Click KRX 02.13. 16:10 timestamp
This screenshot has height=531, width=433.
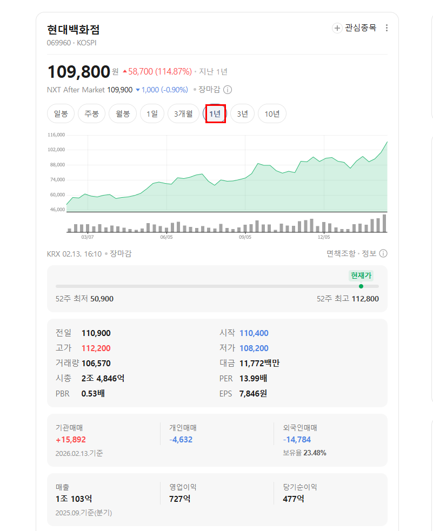74,254
